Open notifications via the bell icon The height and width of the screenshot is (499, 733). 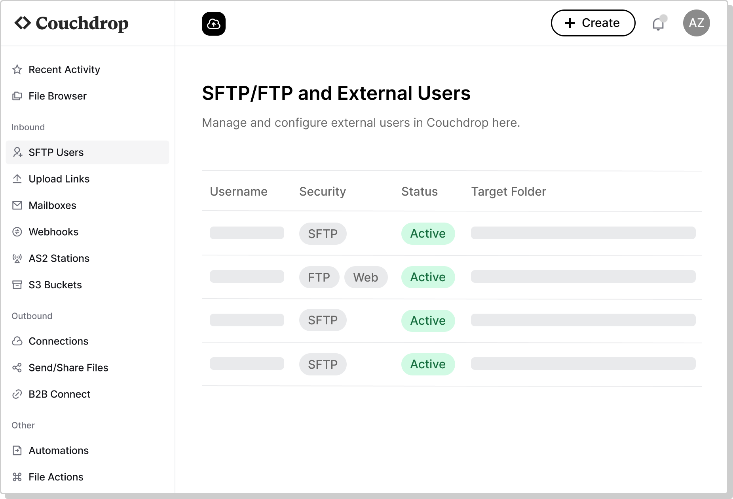click(x=659, y=24)
